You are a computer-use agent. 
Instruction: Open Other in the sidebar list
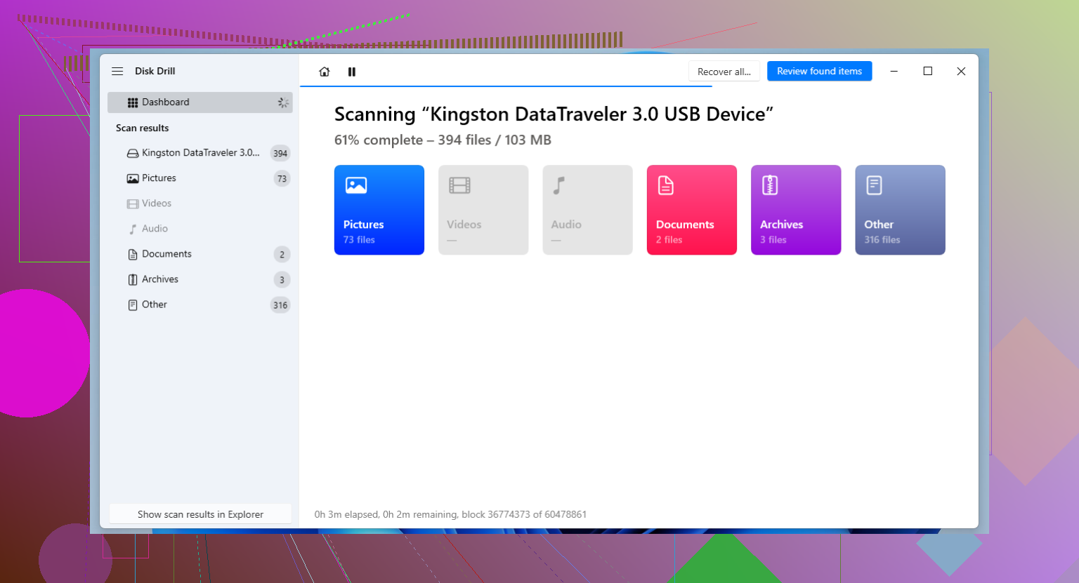coord(200,304)
